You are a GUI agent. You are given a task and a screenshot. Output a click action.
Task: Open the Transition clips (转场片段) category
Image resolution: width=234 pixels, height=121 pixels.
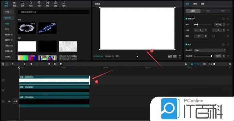pyautogui.click(x=9, y=35)
